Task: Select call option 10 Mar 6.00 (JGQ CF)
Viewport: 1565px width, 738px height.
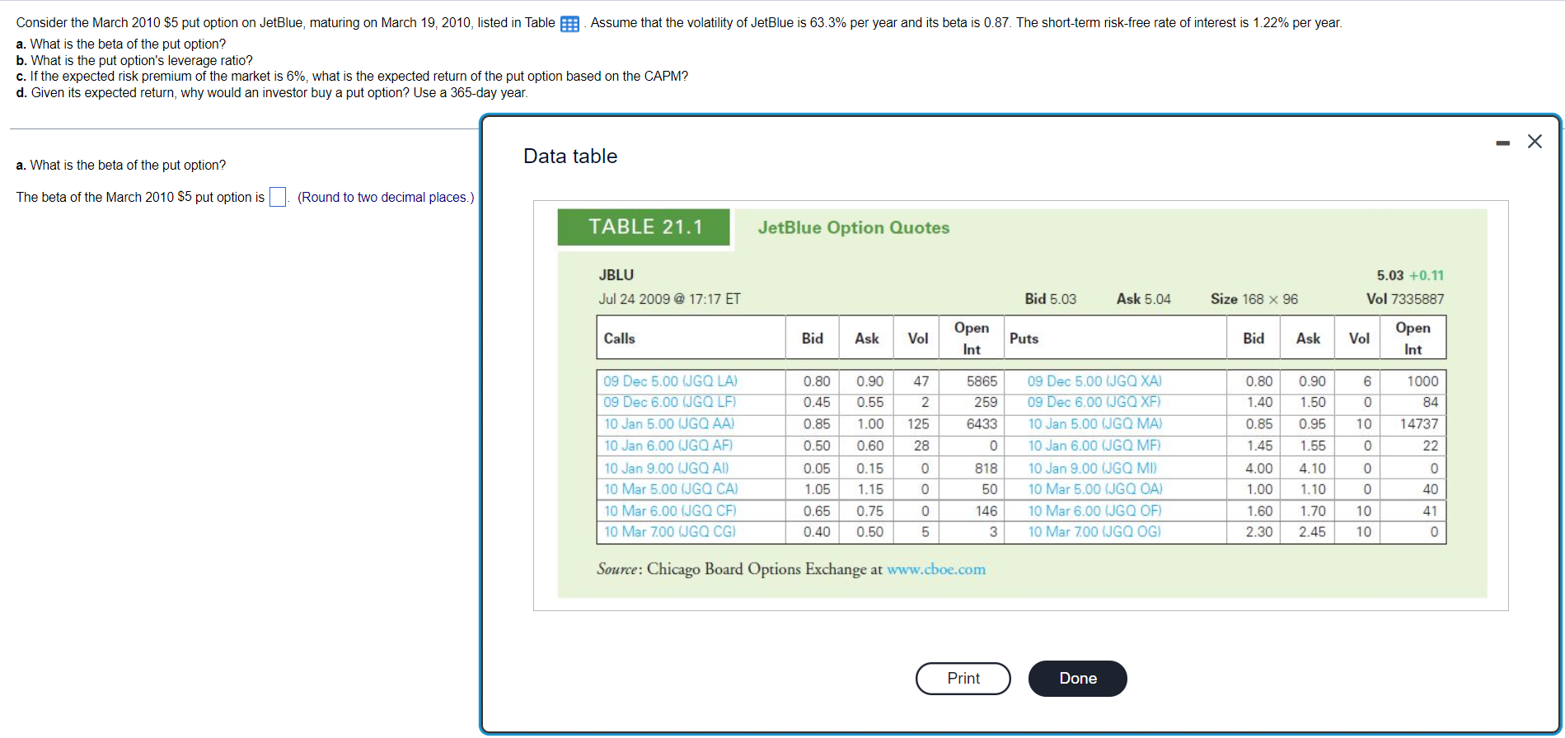Action: (x=670, y=511)
